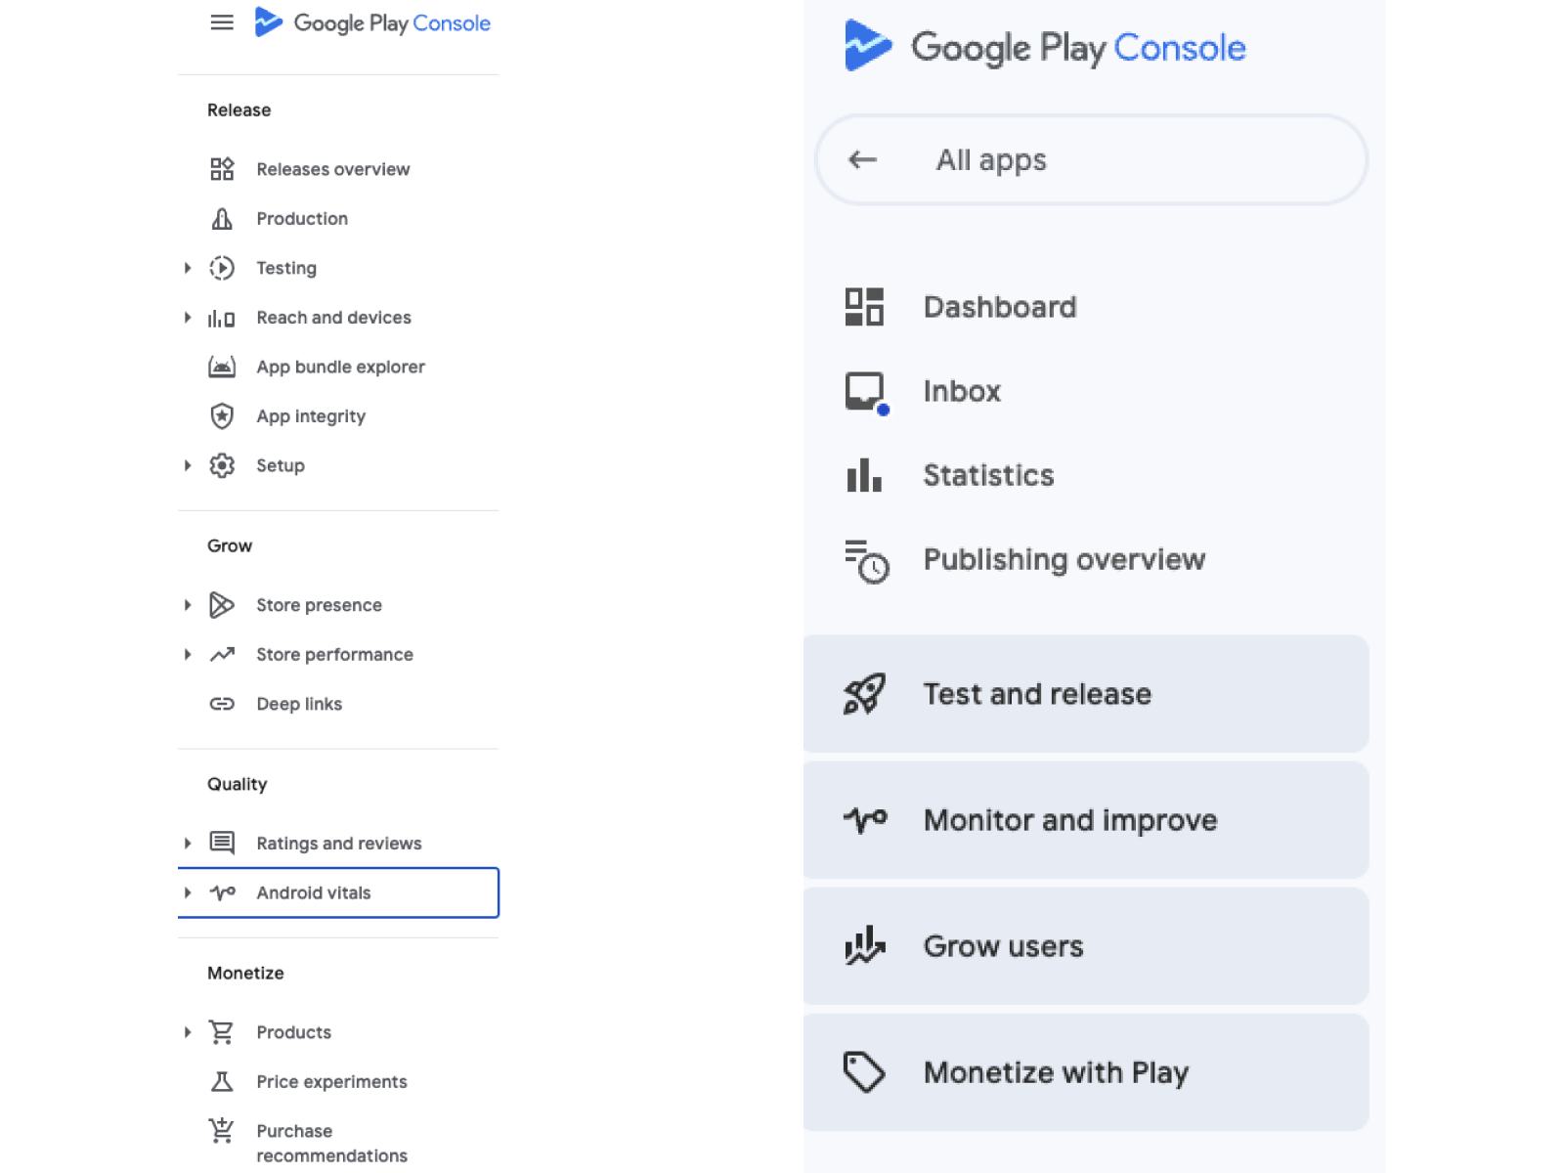Expand the Android vitals arrow
Viewport: 1564px width, 1173px height.
pos(188,892)
